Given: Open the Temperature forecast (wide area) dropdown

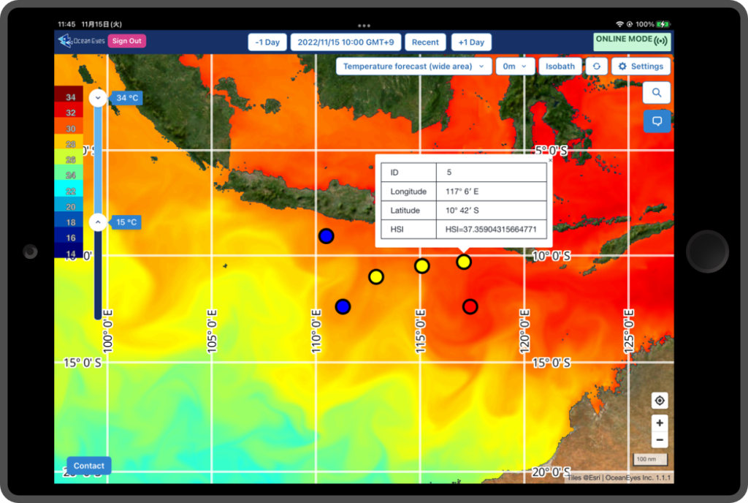Looking at the screenshot, I should [413, 67].
